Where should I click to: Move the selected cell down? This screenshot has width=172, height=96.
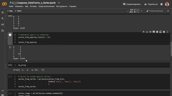[147, 32]
